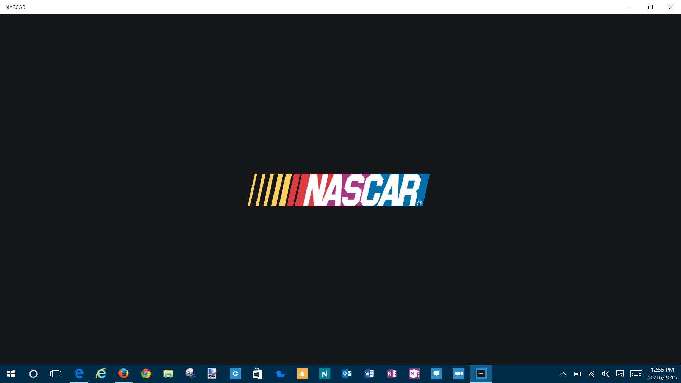Open the volume control speaker icon
Image resolution: width=681 pixels, height=383 pixels.
[x=605, y=374]
